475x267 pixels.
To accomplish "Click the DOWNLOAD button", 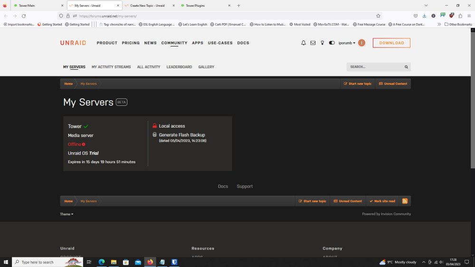I will pyautogui.click(x=391, y=43).
